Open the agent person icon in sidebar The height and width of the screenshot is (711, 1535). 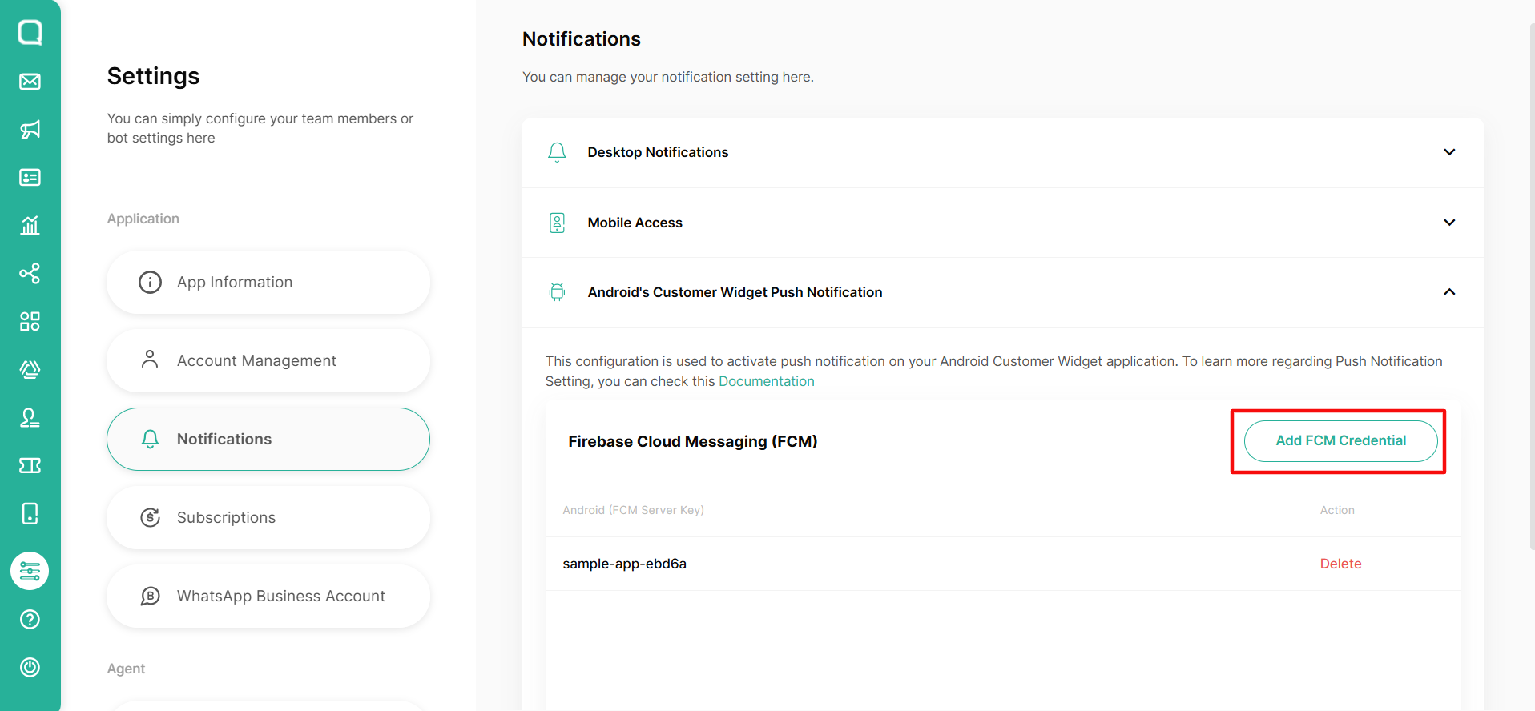coord(30,418)
